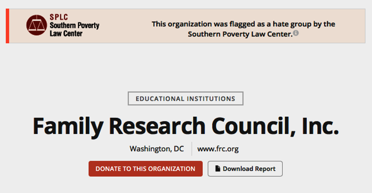The image size is (372, 193).
Task: Open the www.frc.org website link
Action: coord(218,149)
